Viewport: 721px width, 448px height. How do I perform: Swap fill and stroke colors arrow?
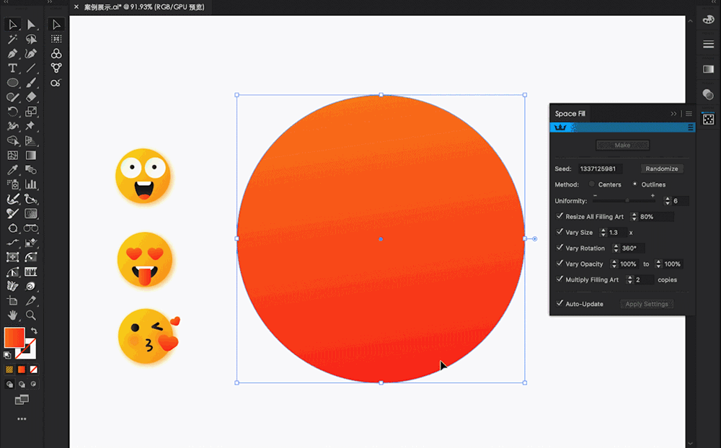(x=33, y=331)
